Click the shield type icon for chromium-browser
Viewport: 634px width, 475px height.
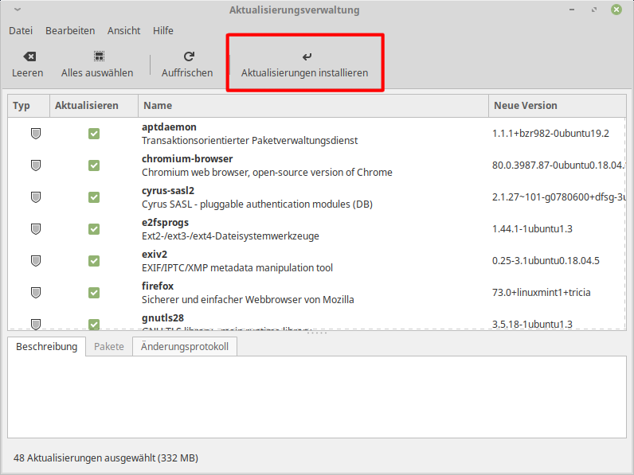coord(35,165)
